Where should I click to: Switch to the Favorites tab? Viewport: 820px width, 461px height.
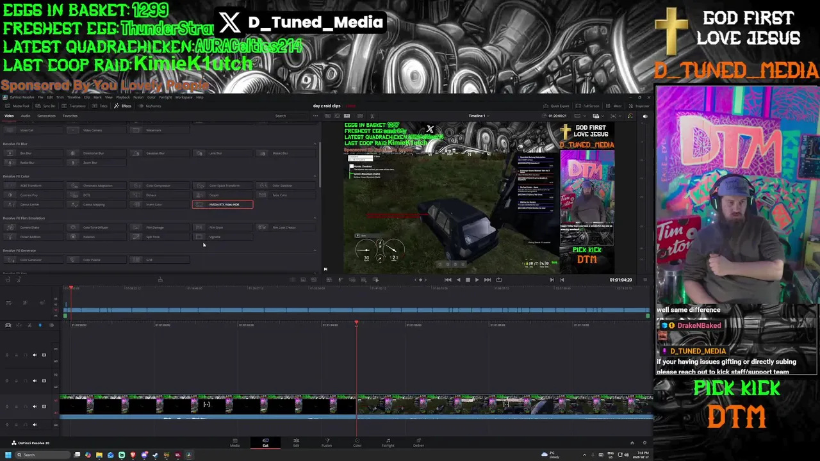pyautogui.click(x=70, y=116)
